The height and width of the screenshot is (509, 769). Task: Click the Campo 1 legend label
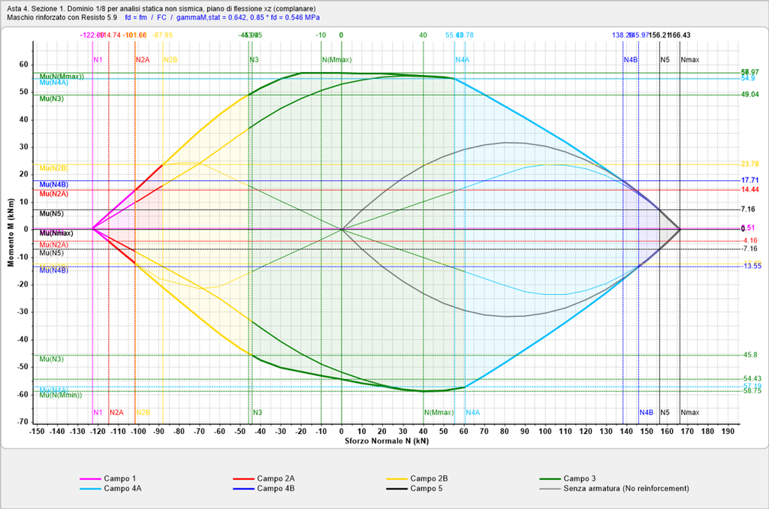coord(119,479)
